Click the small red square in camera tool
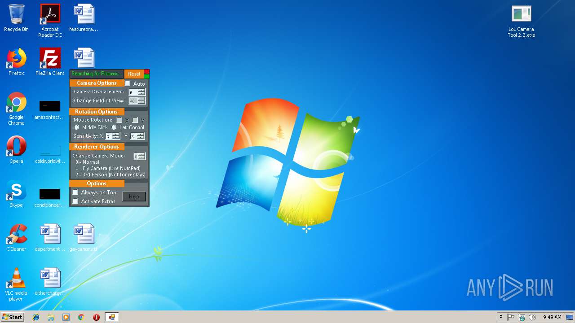The height and width of the screenshot is (323, 575). tap(146, 72)
